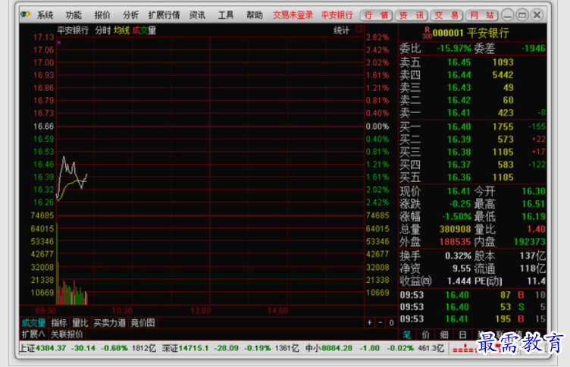Click the 000001 平安银行 stock title

pos(471,33)
